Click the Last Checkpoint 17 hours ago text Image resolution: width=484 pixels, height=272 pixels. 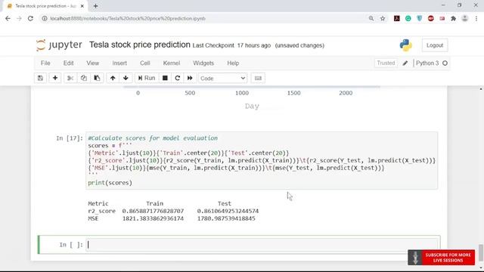pos(231,45)
